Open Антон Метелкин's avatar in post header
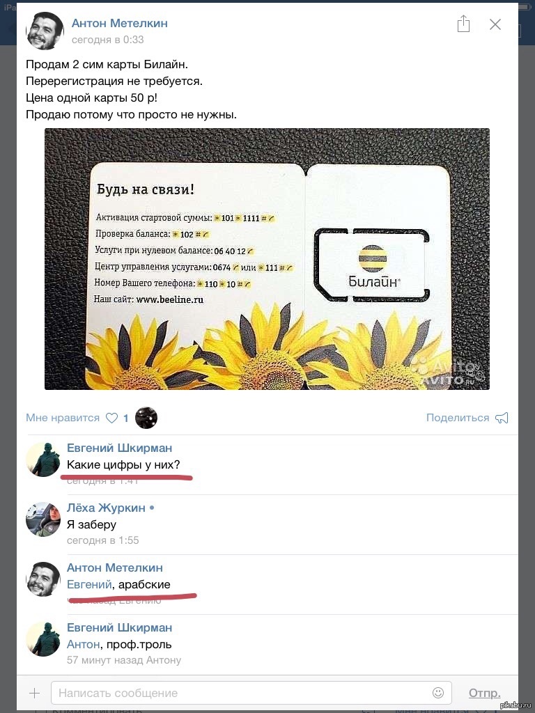Image resolution: width=535 pixels, height=713 pixels. (x=45, y=31)
